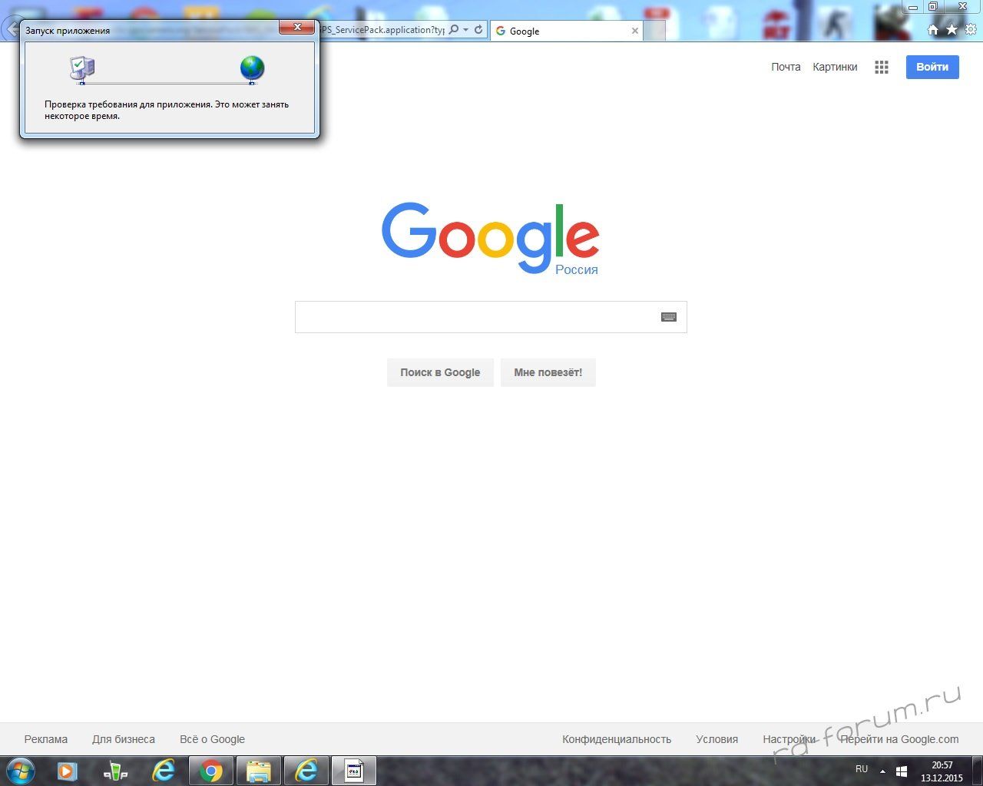Click the Windows flag tray icon
The image size is (983, 786).
[902, 771]
